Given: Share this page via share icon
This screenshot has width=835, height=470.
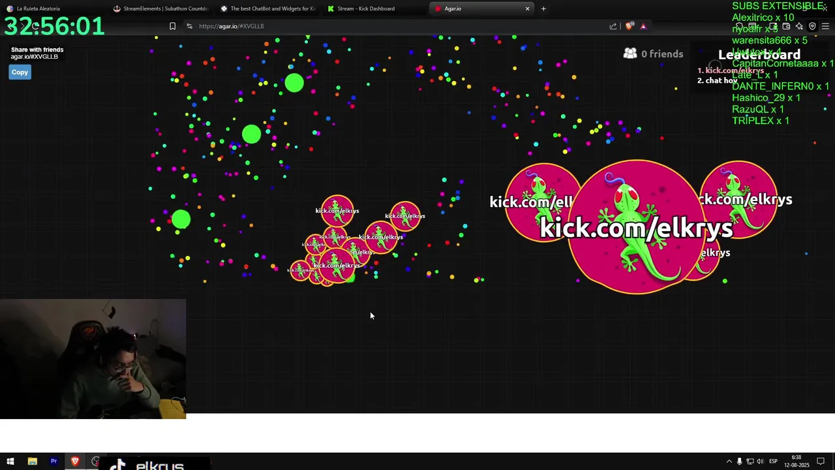Looking at the screenshot, I should (613, 26).
